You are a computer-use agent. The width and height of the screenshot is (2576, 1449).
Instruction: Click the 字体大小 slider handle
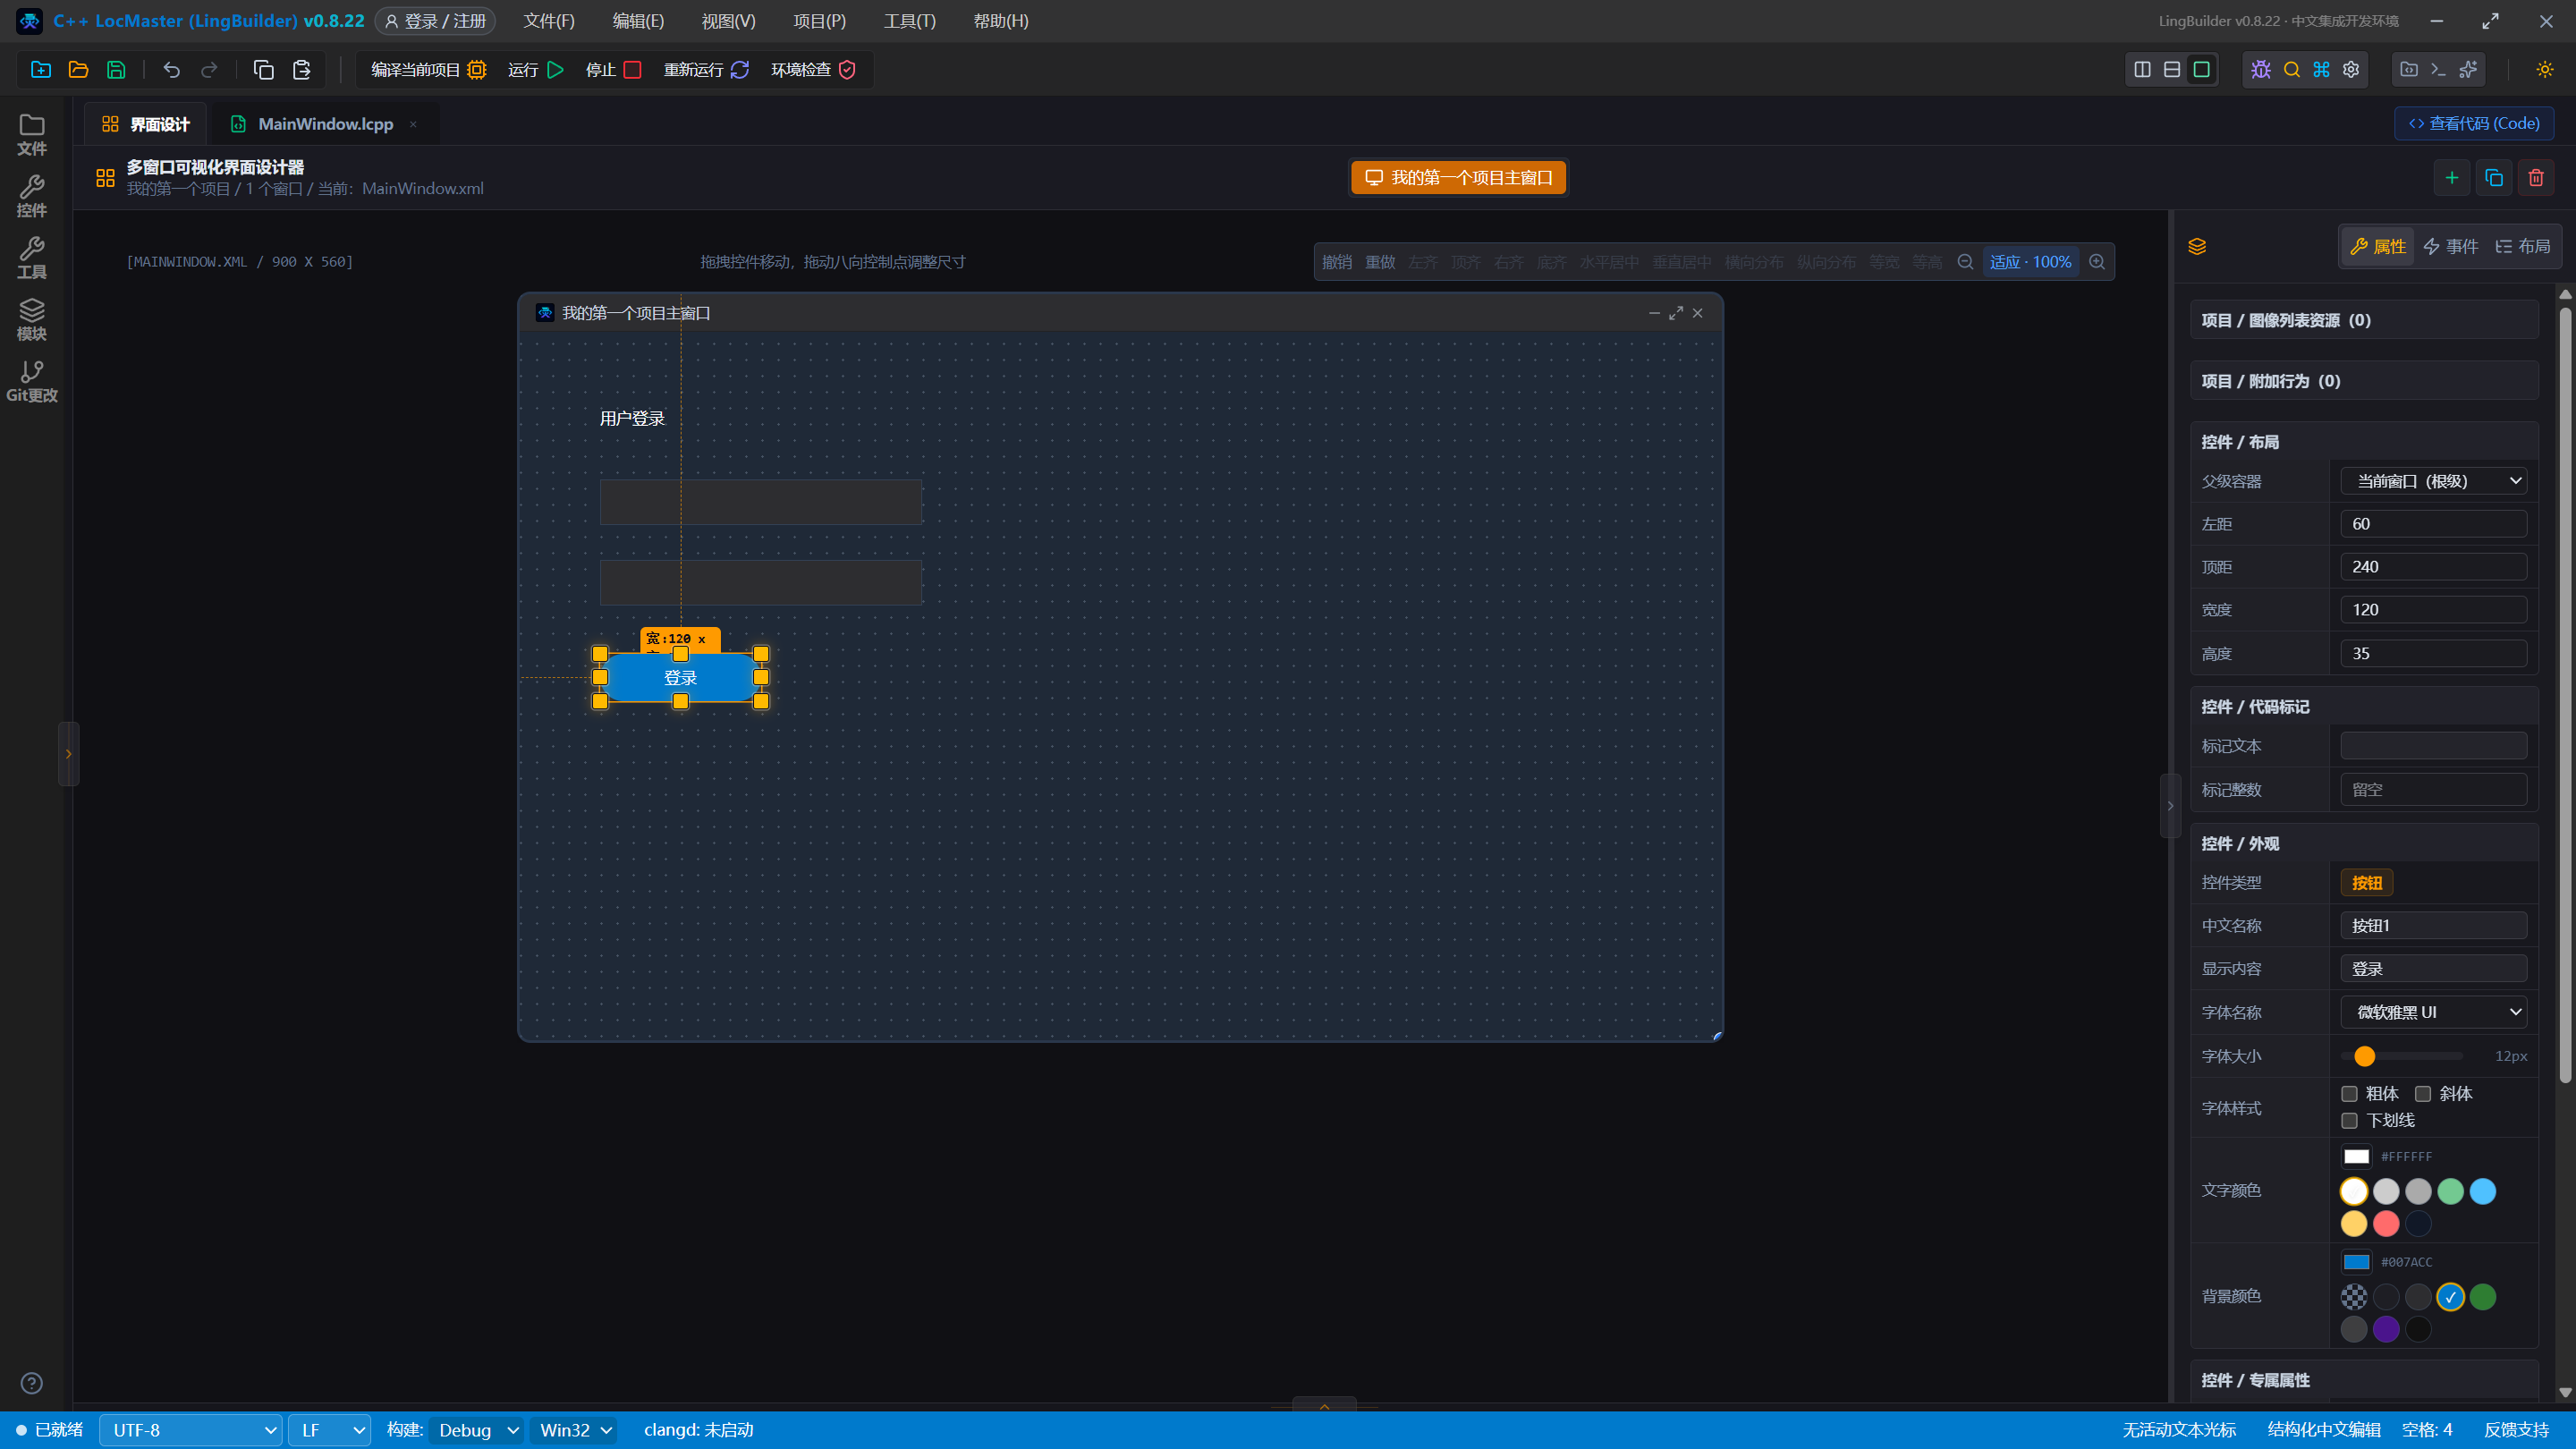[2364, 1056]
